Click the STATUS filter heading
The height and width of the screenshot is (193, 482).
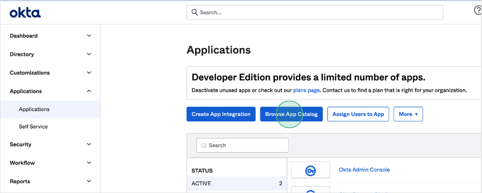tap(202, 170)
